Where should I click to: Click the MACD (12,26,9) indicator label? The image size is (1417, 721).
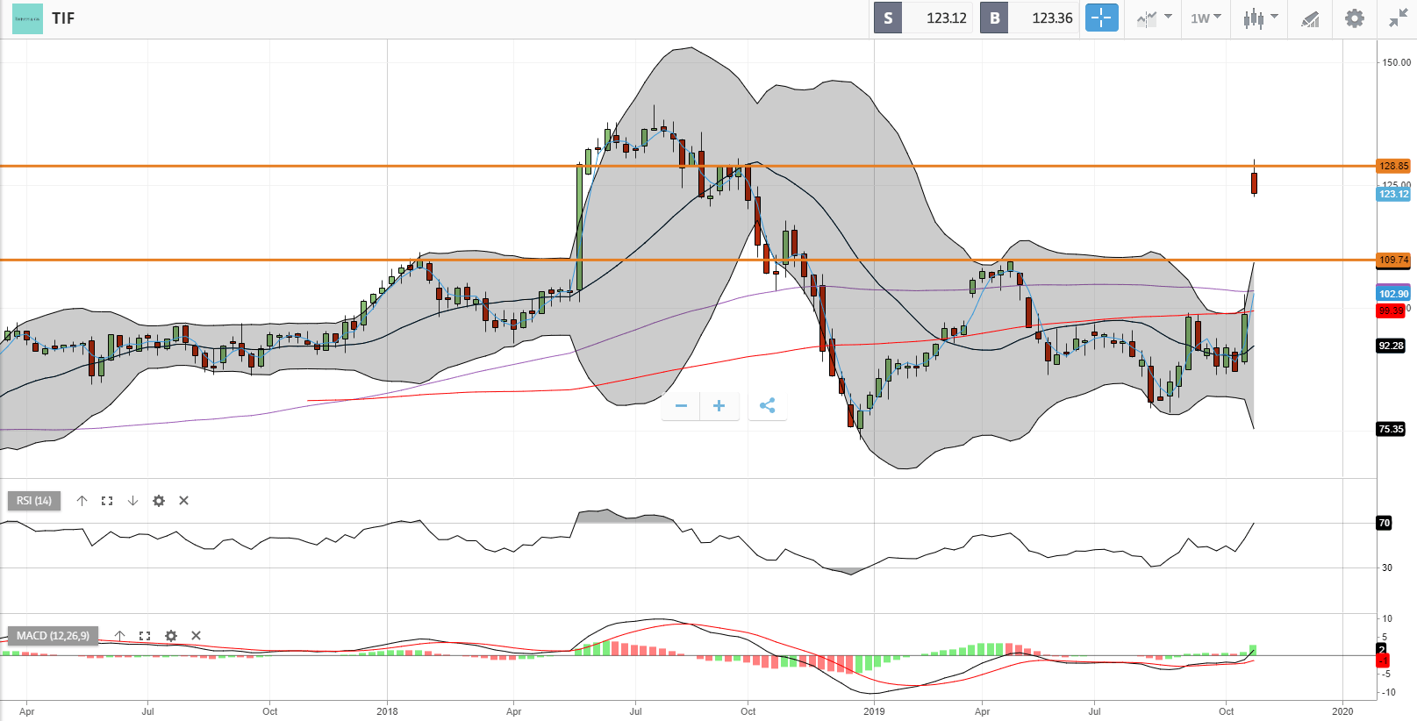[53, 636]
